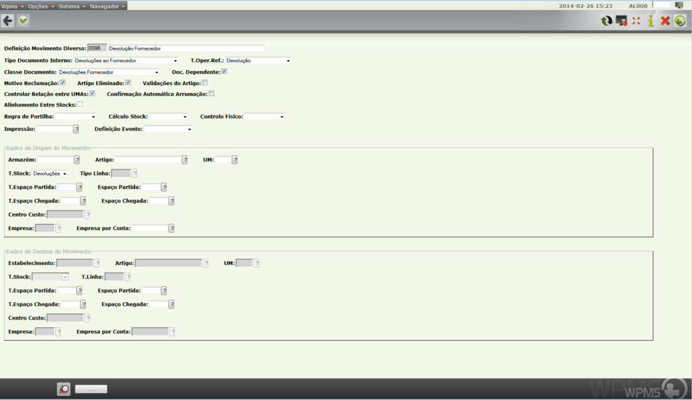Click the Devolução Fornecedor description field
This screenshot has height=400, width=692.
tap(186, 49)
